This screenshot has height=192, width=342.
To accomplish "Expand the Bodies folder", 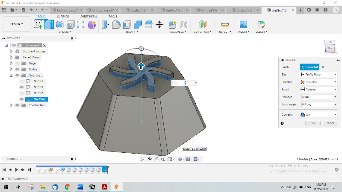I will point(11,69).
